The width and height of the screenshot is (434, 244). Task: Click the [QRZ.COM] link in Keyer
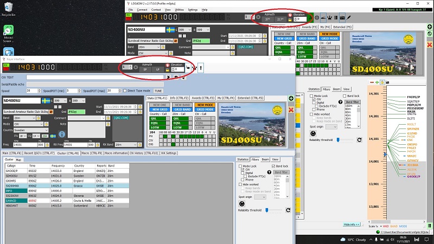click(121, 118)
